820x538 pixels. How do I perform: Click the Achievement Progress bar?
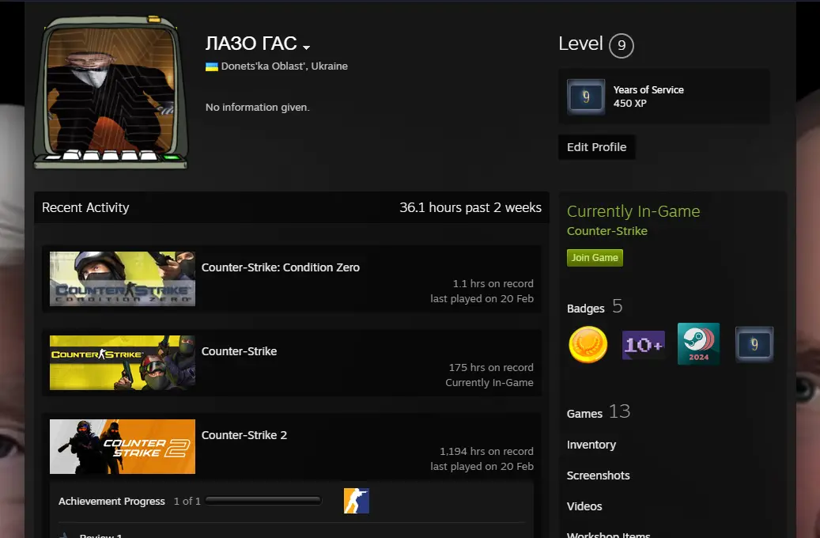pos(263,501)
